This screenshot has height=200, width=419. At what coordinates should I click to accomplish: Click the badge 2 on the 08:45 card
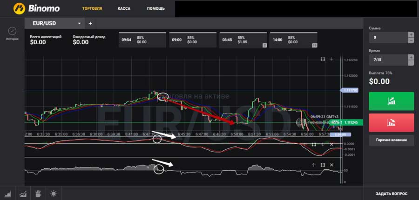264,46
